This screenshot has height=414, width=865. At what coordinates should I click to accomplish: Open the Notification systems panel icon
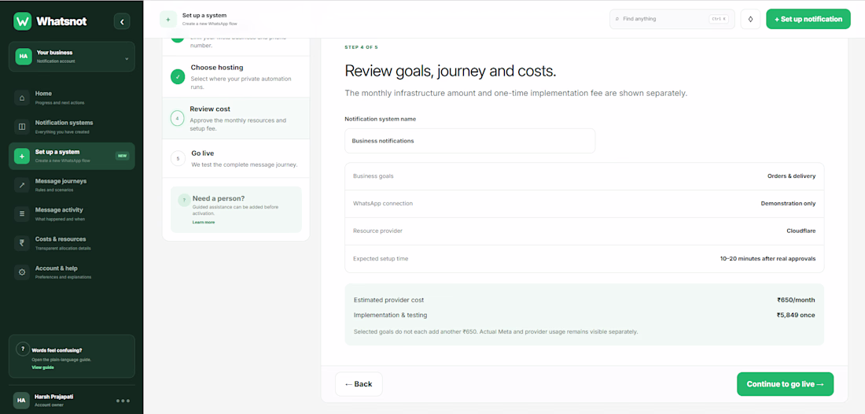[22, 127]
